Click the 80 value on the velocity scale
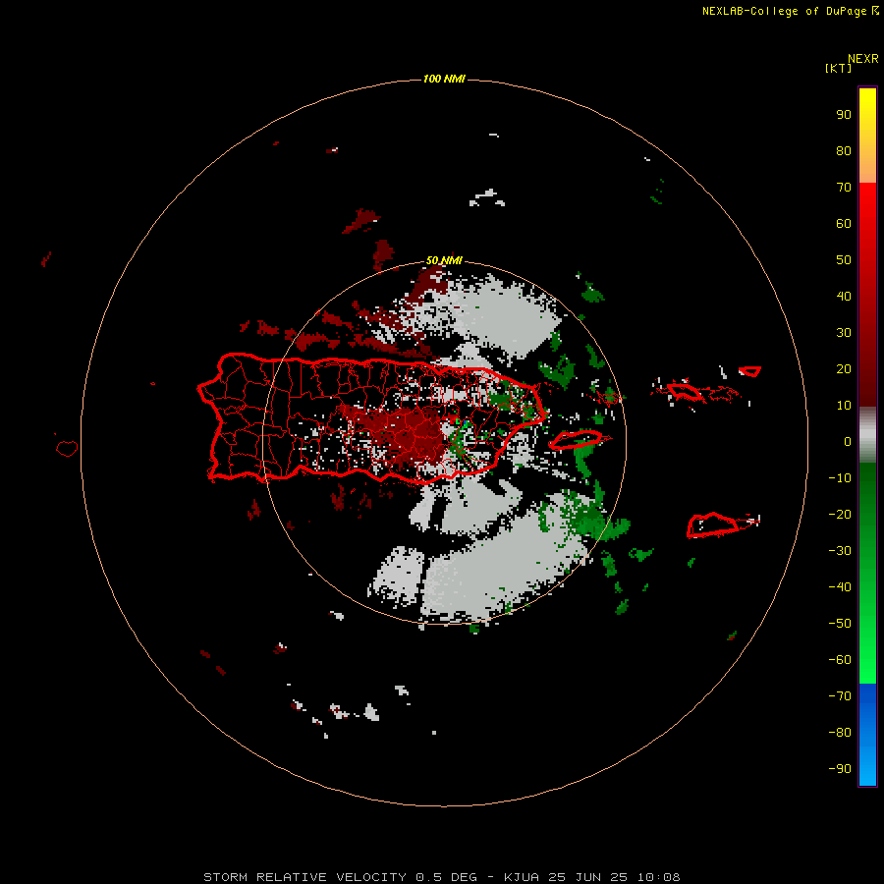 844,150
